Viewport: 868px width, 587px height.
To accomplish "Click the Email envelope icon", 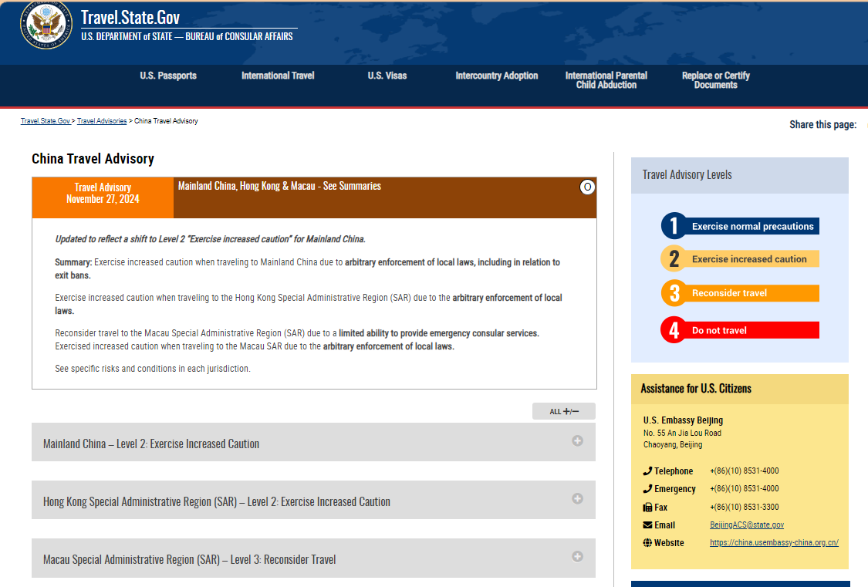I will pos(647,525).
